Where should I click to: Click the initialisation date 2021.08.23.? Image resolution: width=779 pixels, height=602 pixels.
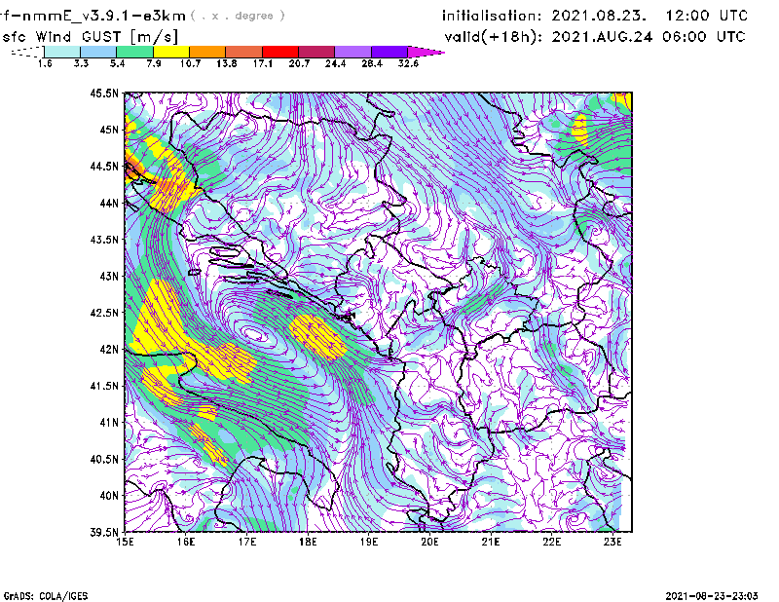[x=599, y=16]
